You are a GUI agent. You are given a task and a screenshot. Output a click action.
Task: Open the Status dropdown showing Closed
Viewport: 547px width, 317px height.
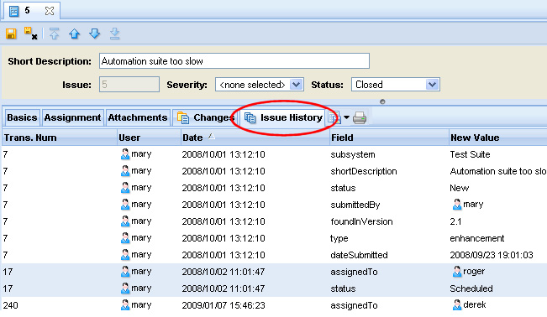(395, 85)
